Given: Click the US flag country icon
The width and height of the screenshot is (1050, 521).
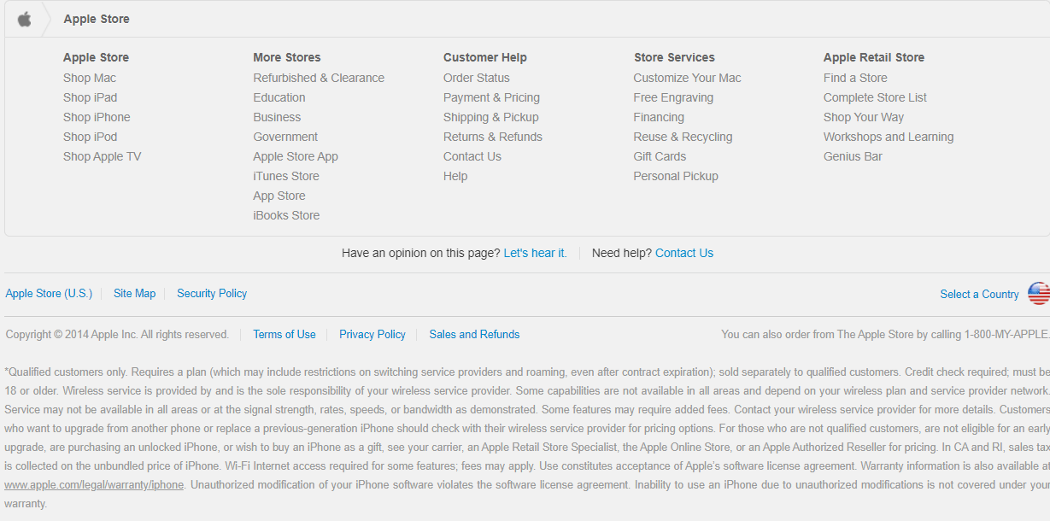Looking at the screenshot, I should 1039,294.
